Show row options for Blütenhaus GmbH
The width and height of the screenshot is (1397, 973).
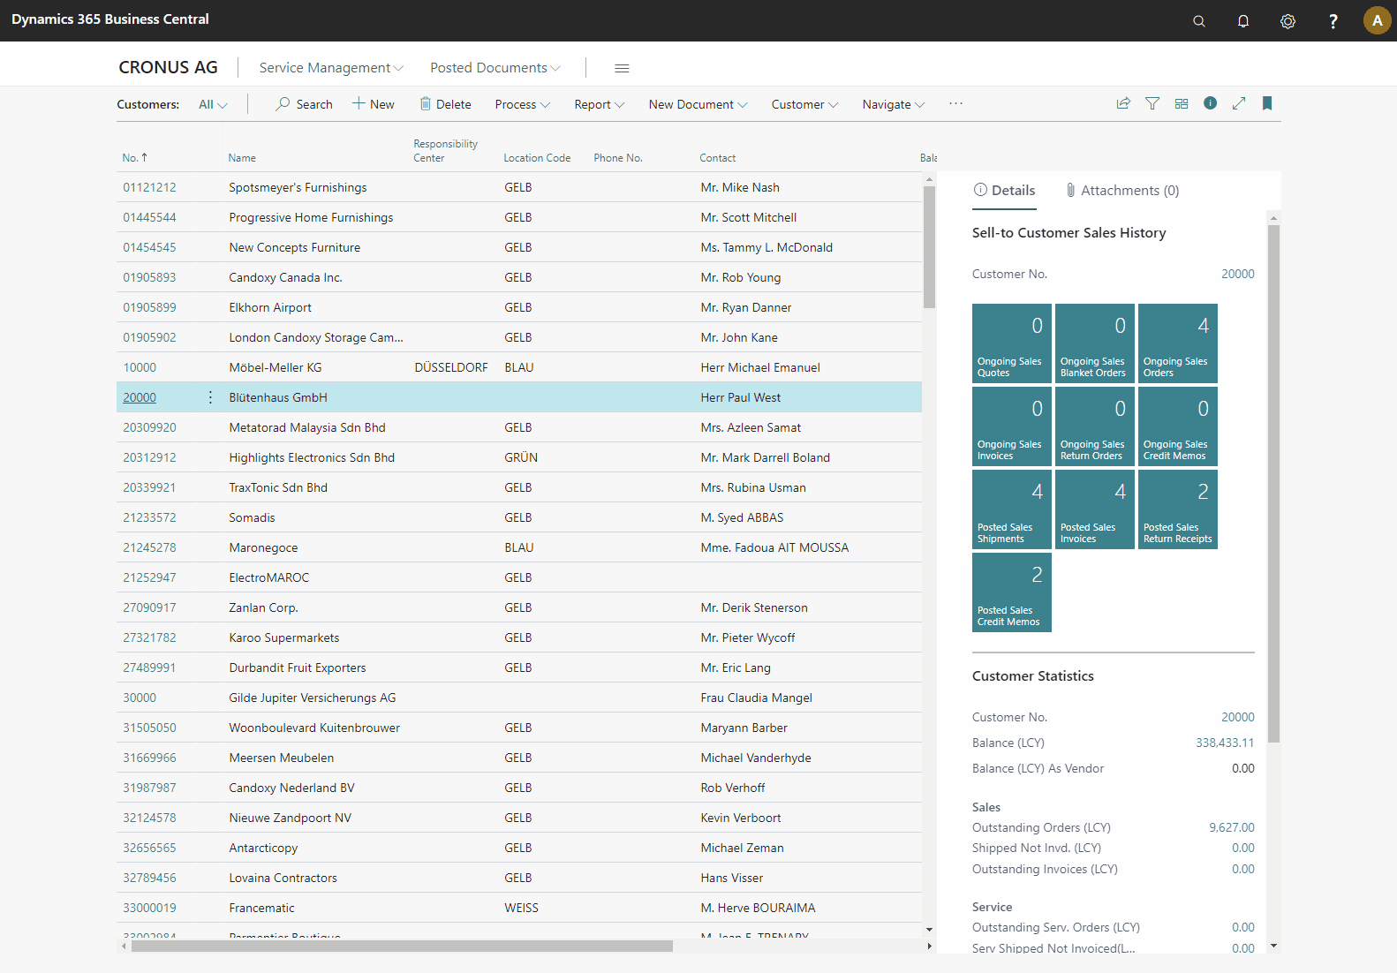coord(210,397)
